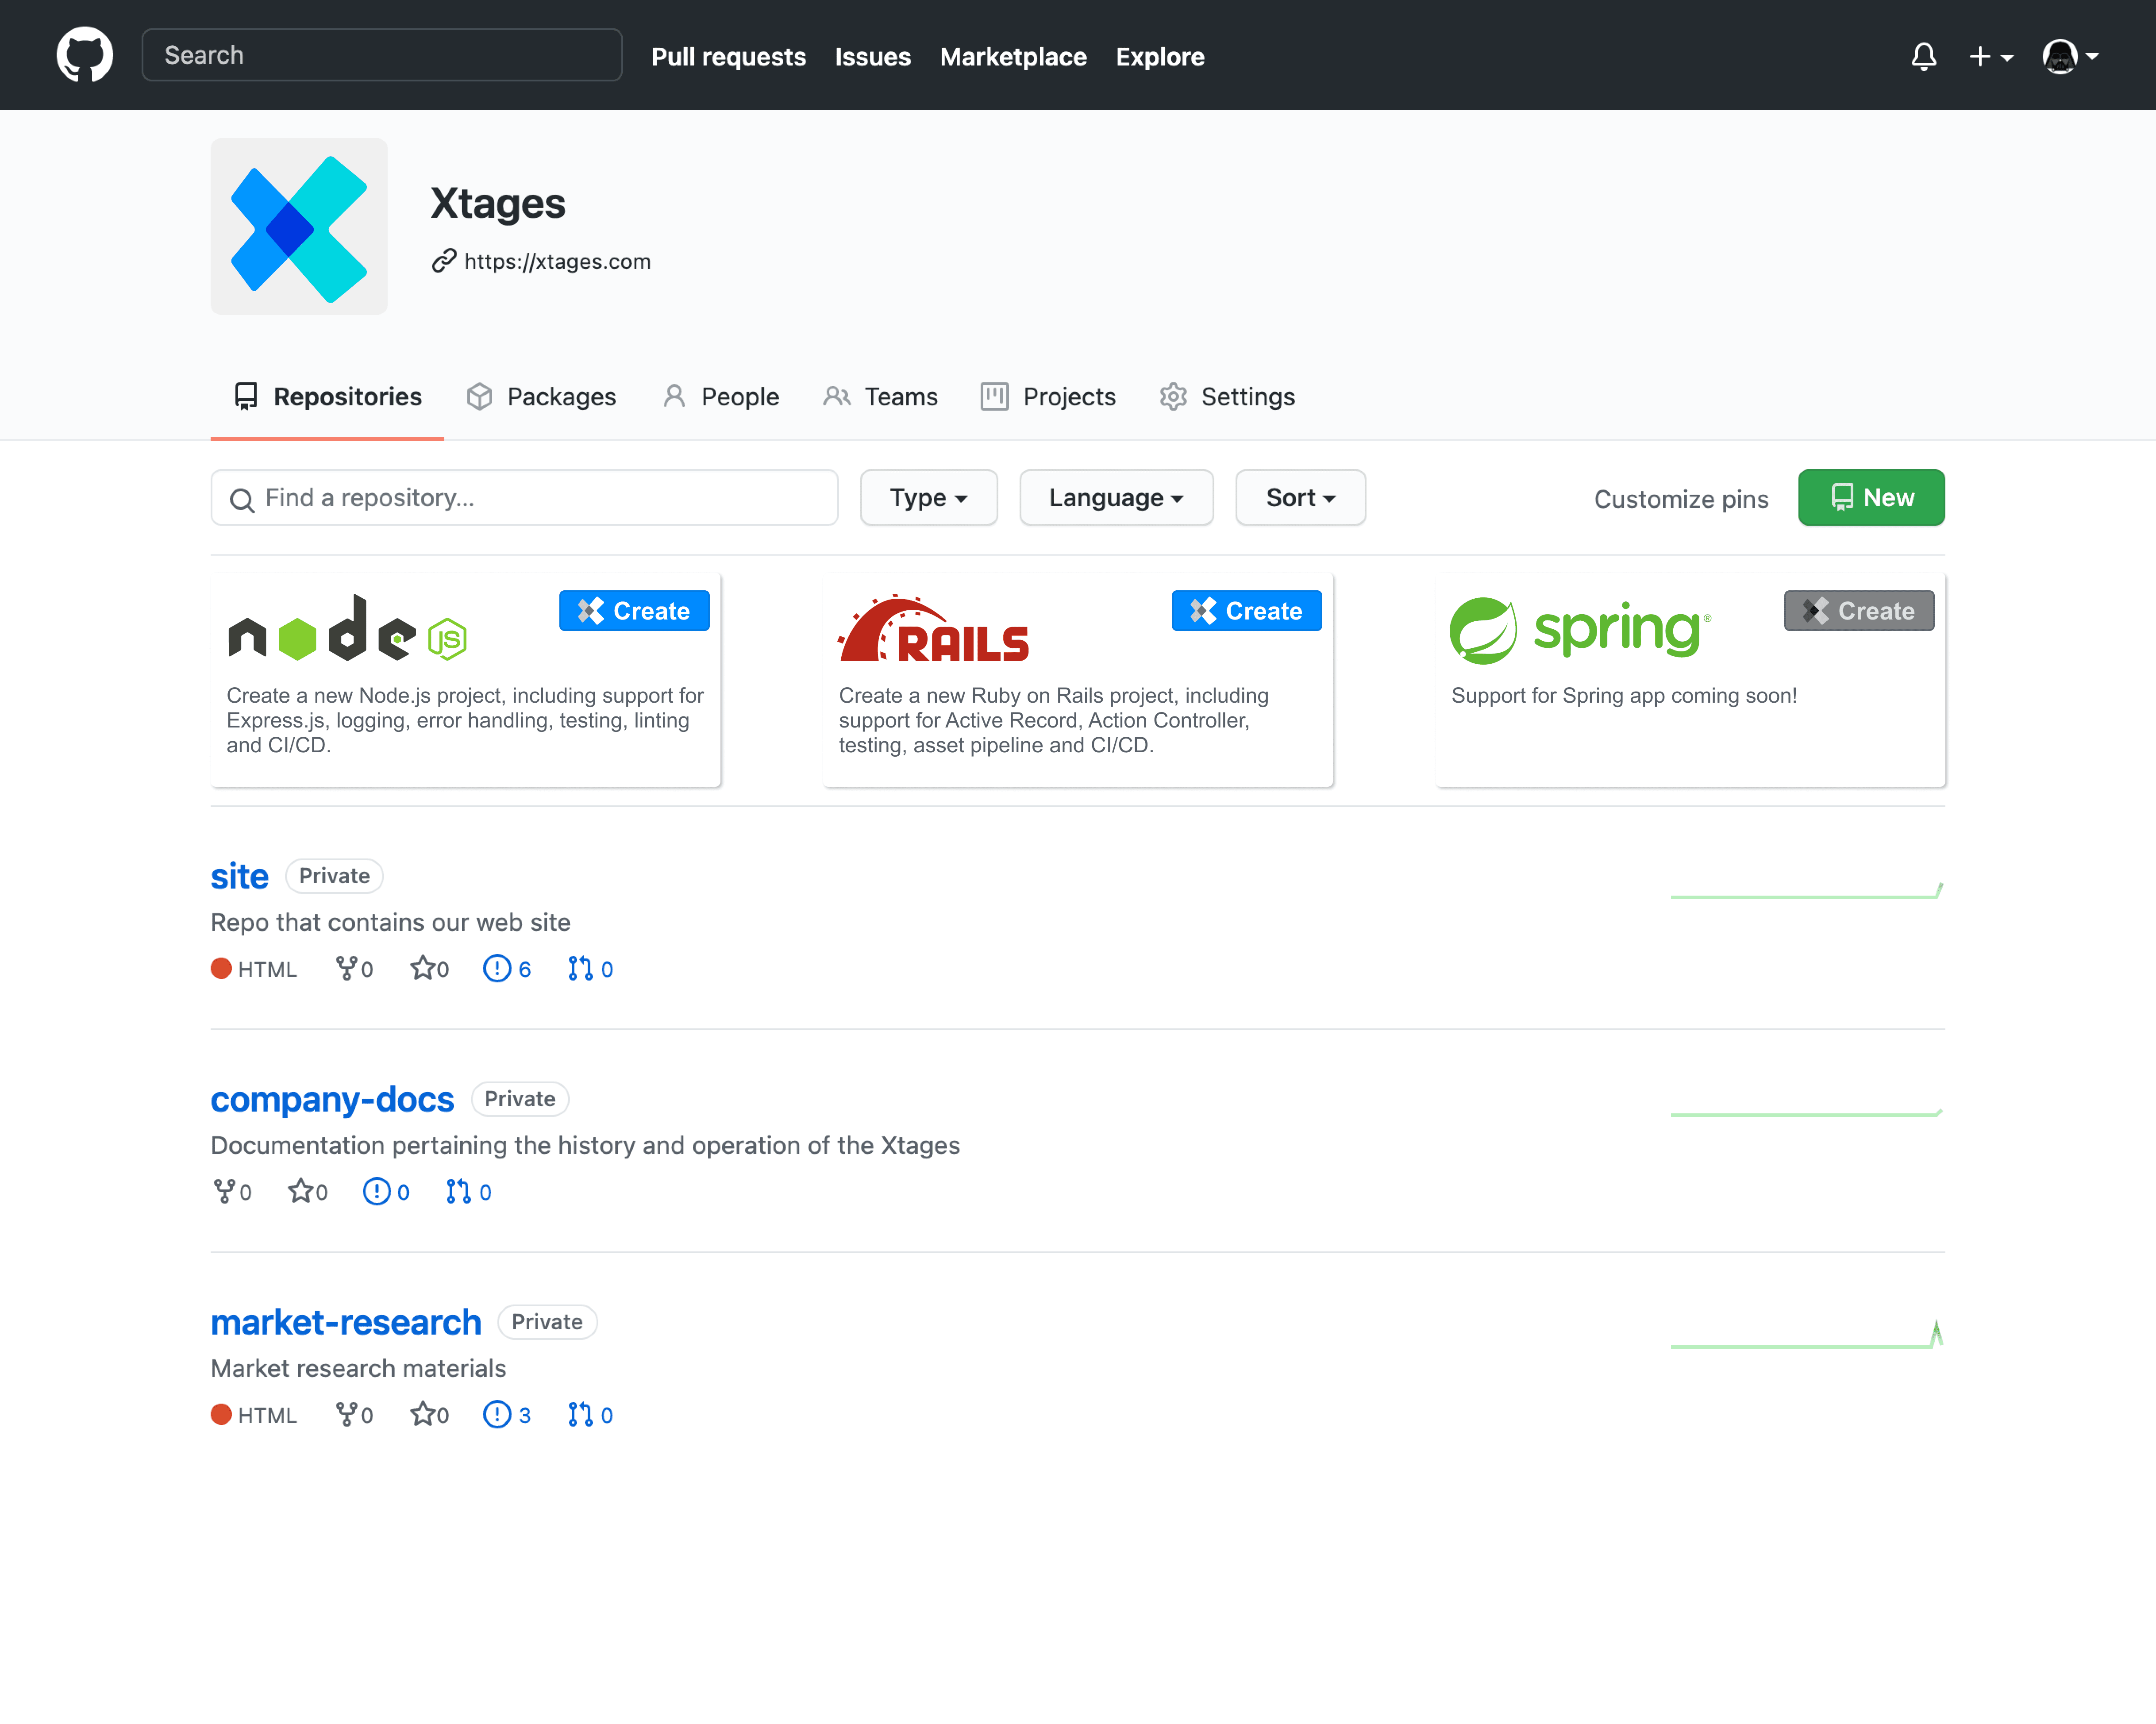Screen dimensions: 2156x1724
Task: Open Explore from top navigation
Action: 1160,56
